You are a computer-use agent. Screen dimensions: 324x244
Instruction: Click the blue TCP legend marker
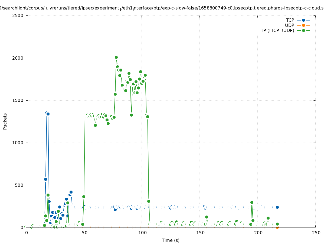[x=303, y=20]
